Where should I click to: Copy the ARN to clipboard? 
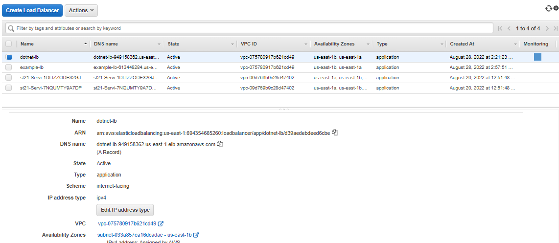(335, 133)
